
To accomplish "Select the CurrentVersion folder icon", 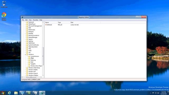I will point(29,56).
